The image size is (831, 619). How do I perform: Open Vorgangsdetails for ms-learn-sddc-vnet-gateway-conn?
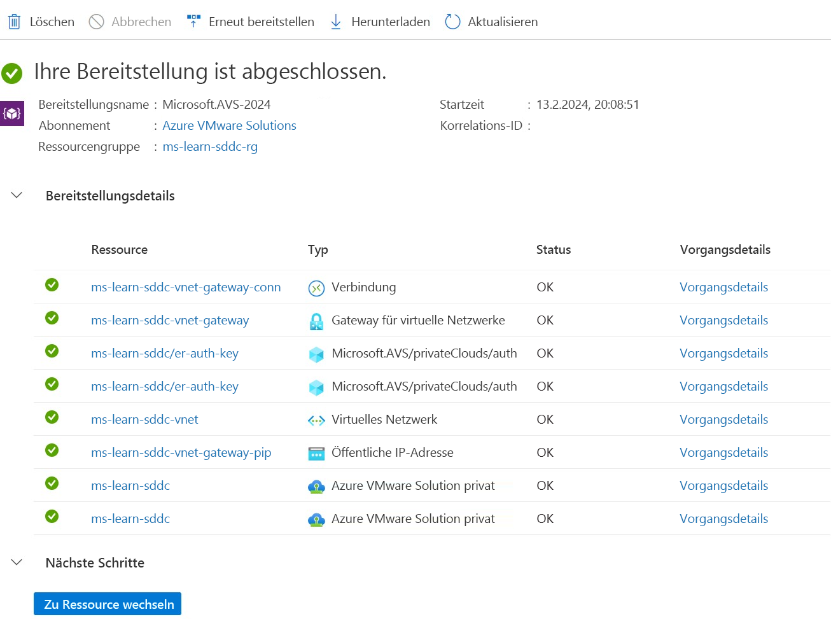[x=723, y=287]
